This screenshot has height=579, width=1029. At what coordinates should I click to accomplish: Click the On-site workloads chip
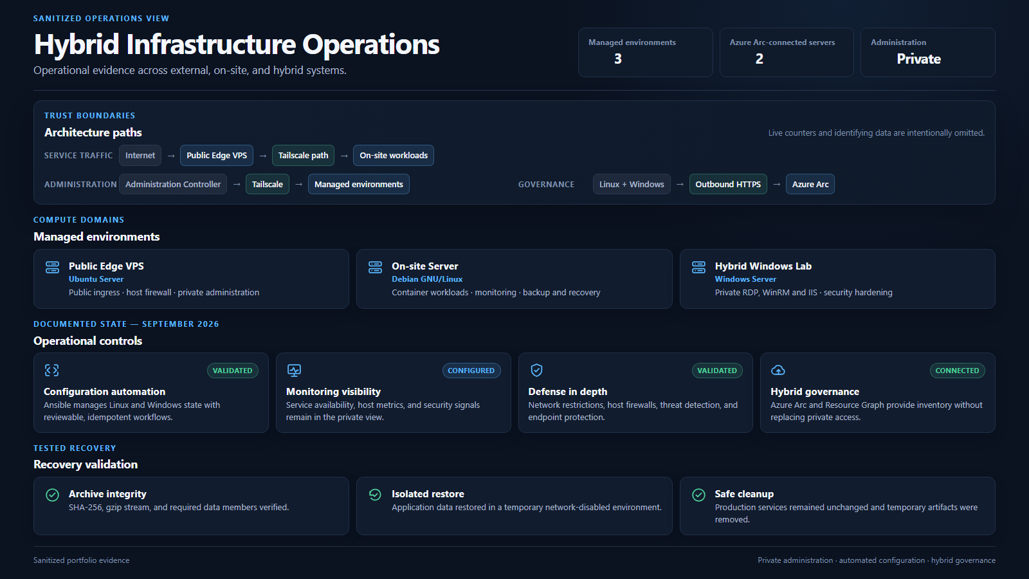click(394, 156)
